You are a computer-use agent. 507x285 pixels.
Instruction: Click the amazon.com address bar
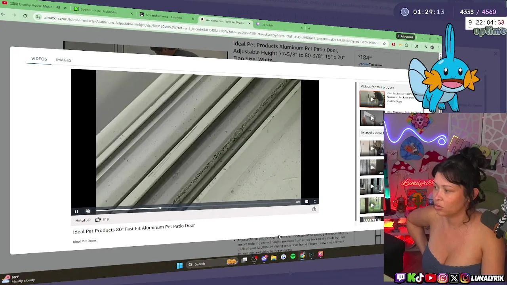click(210, 31)
